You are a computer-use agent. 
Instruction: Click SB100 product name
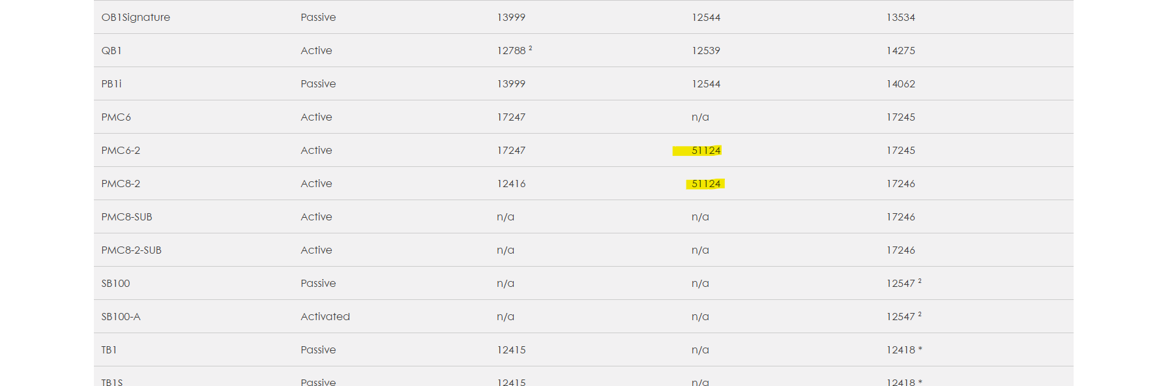click(115, 284)
